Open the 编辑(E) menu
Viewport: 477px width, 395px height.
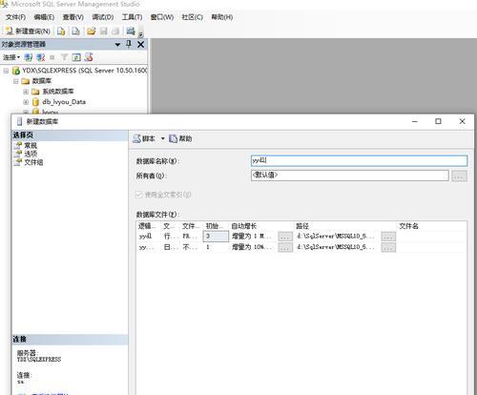pos(44,17)
